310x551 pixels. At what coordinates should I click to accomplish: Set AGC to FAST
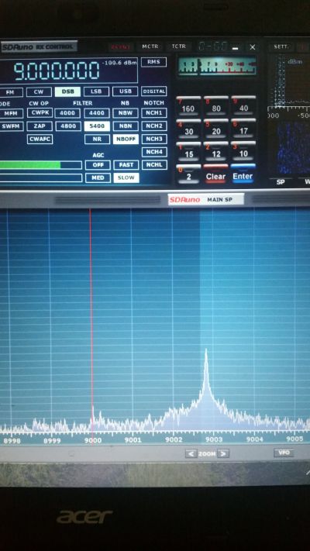126,165
